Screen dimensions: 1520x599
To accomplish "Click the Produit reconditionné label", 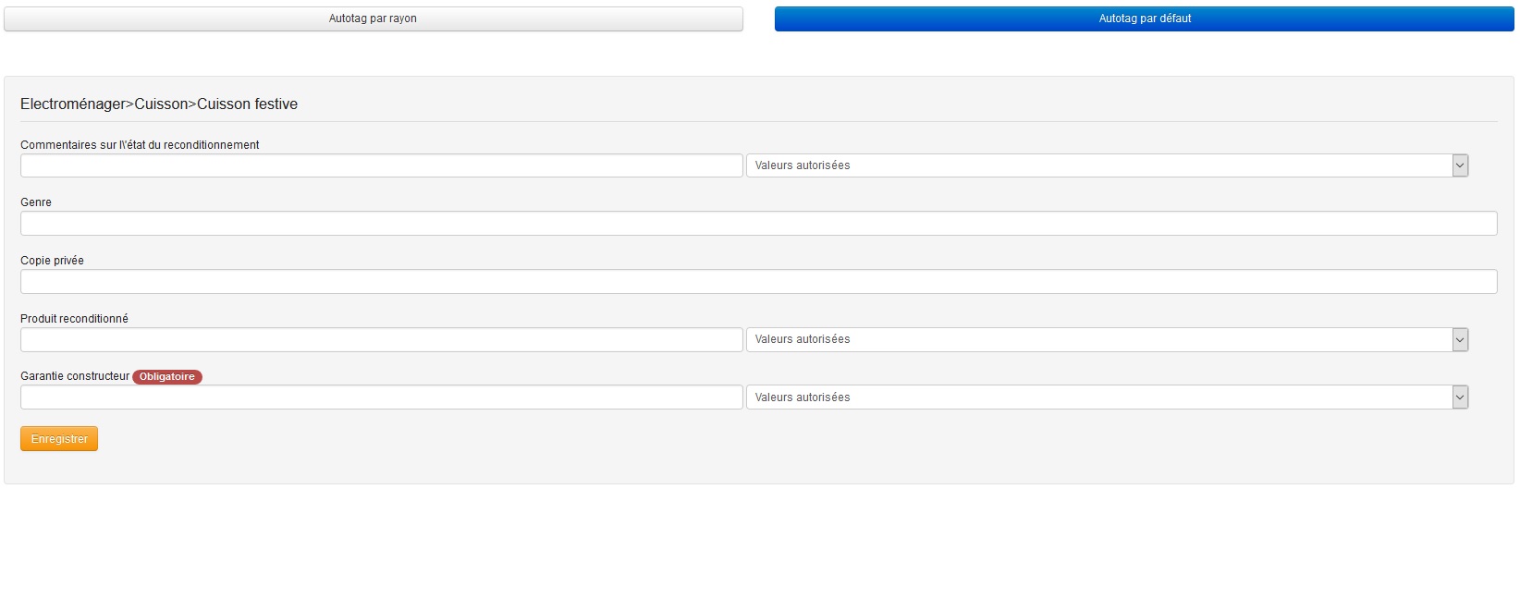I will 74,319.
